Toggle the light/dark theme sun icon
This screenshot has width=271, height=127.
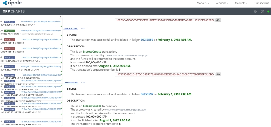tap(255, 11)
